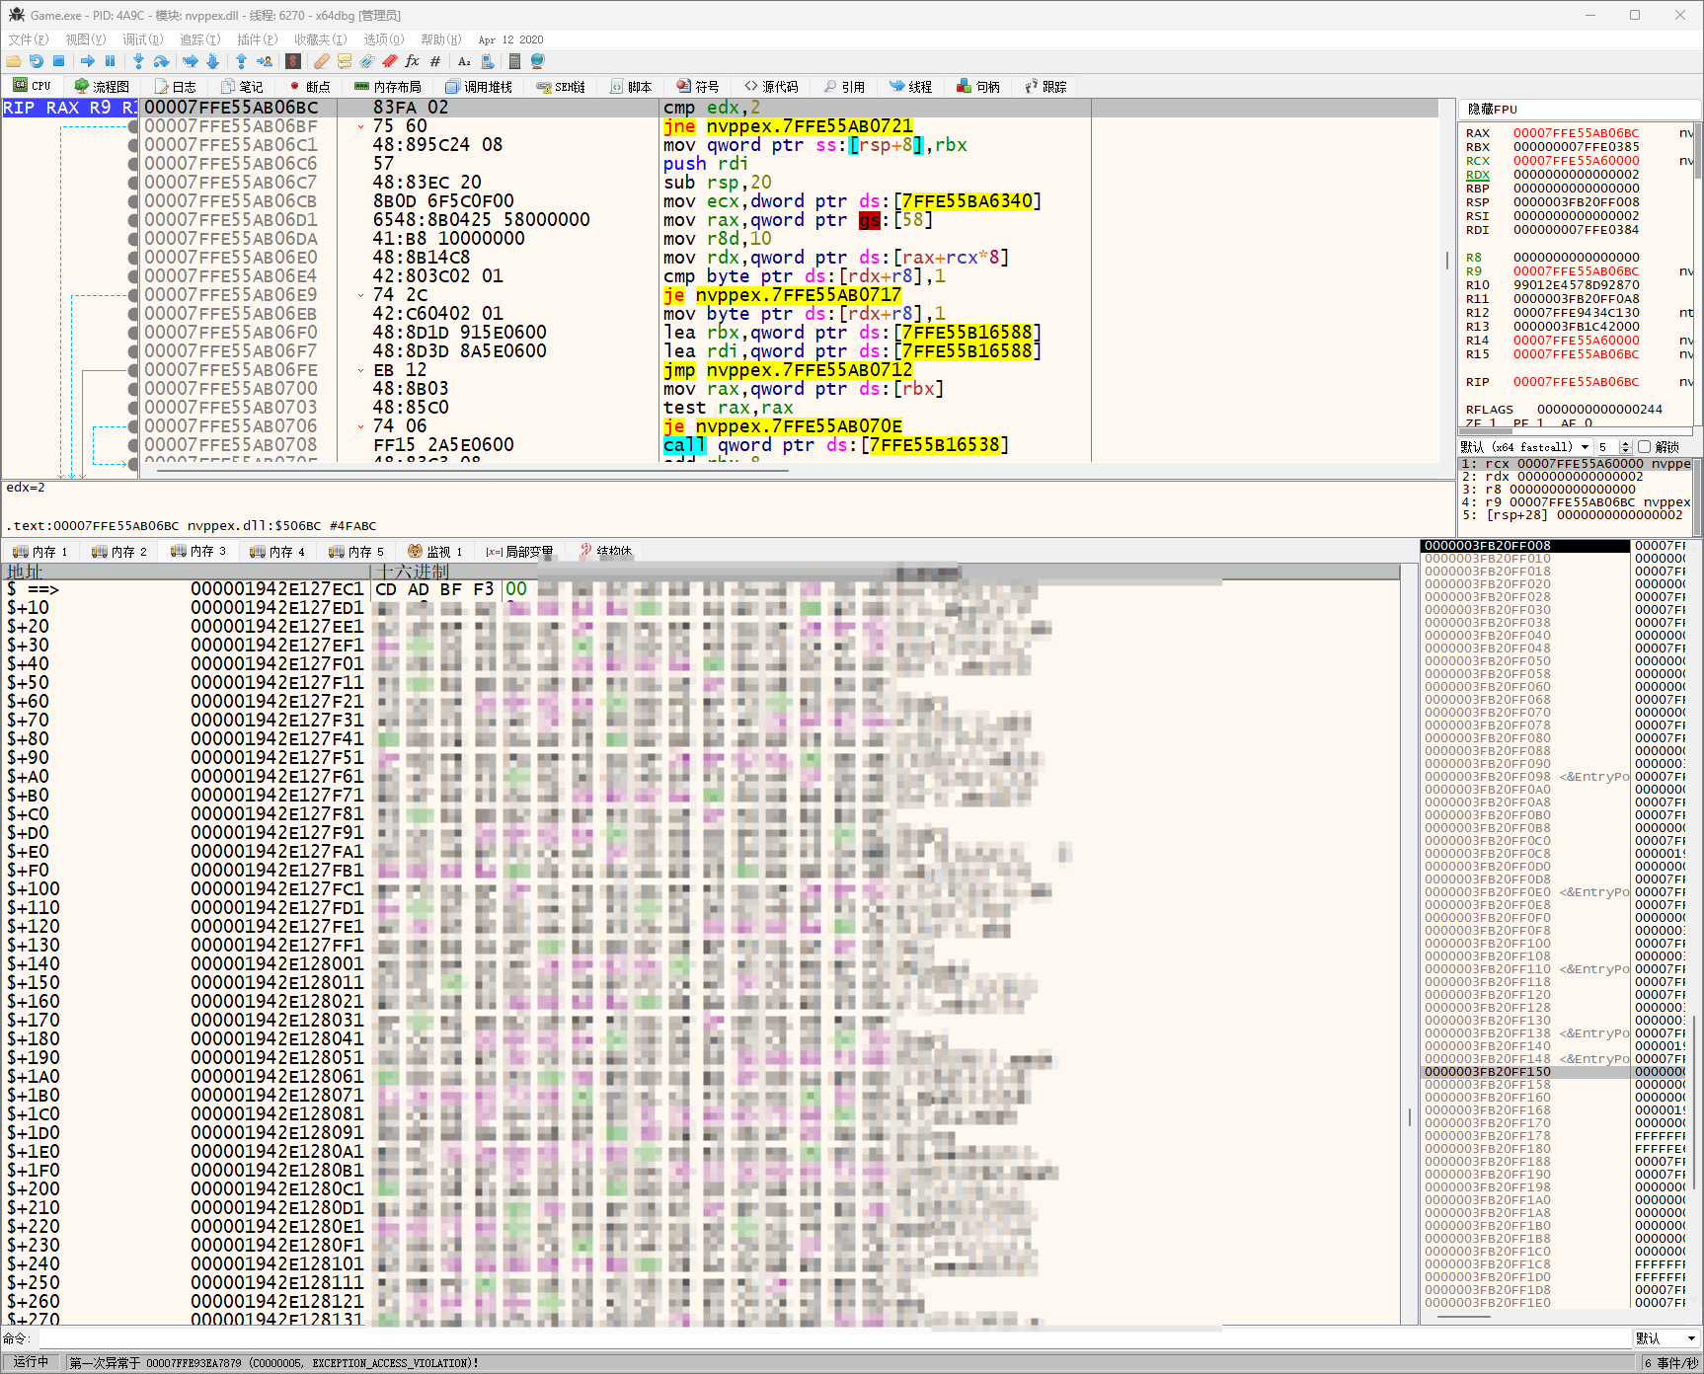The height and width of the screenshot is (1374, 1704).
Task: Open the 收藏夹 menu
Action: point(320,39)
